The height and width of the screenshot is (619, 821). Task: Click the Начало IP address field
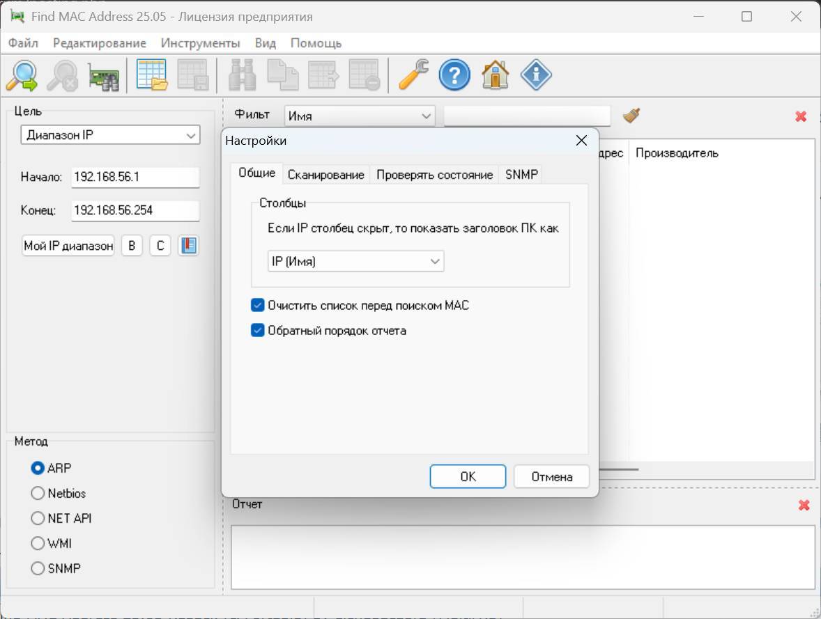click(x=135, y=177)
